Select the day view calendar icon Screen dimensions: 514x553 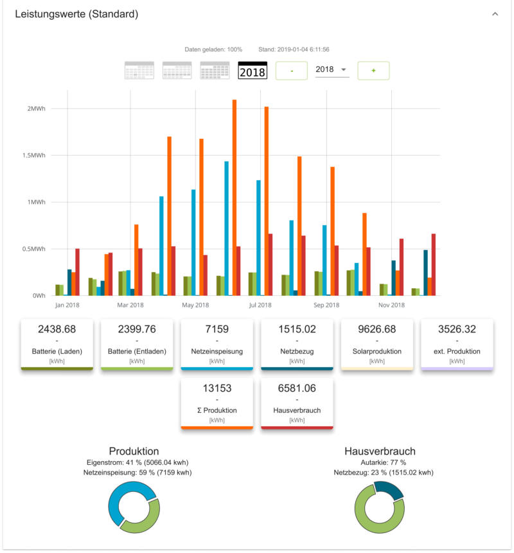pyautogui.click(x=139, y=70)
